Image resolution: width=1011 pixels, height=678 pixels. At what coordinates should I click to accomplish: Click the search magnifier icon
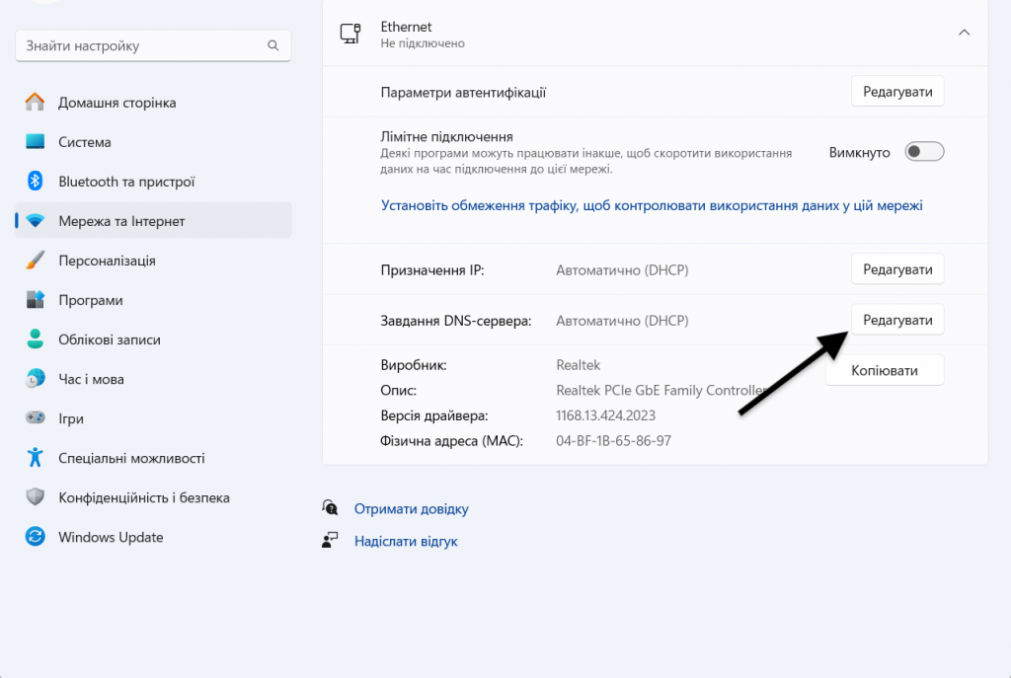click(x=273, y=44)
